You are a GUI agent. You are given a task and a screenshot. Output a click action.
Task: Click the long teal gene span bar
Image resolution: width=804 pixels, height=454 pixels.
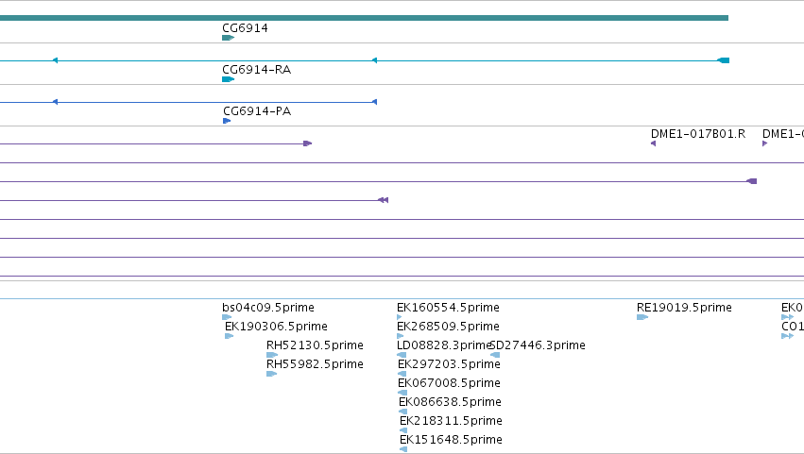(364, 18)
